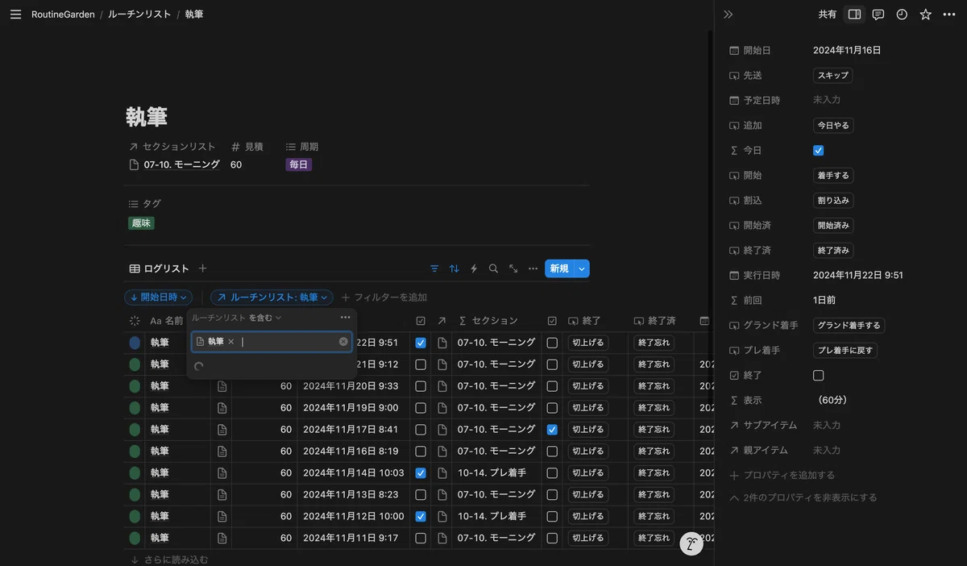Screen dimensions: 967x566
Task: Go to ルーチンリスト breadcrumb
Action: (x=140, y=15)
